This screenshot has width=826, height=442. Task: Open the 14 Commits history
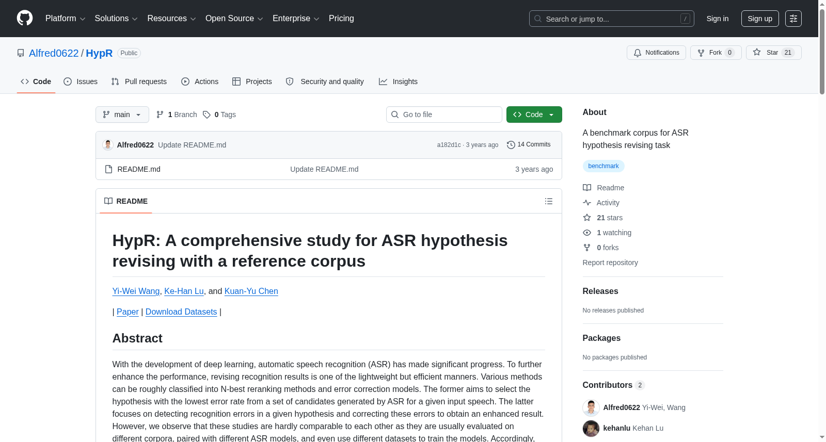point(529,145)
